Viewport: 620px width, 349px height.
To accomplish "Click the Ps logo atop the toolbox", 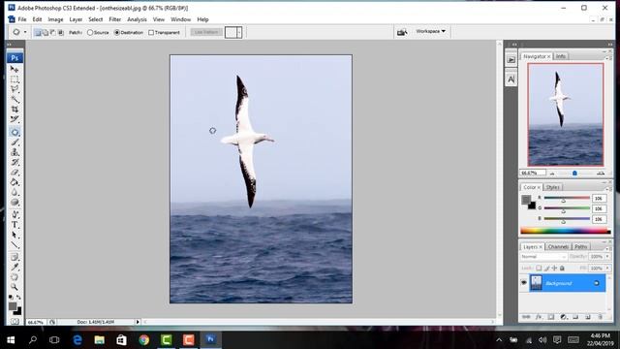I will (15, 58).
